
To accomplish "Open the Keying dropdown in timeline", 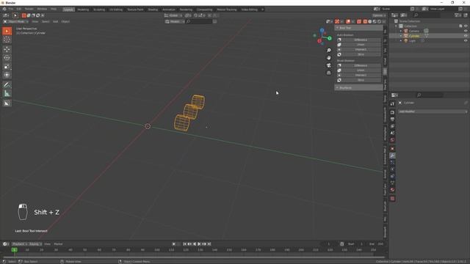I will [x=35, y=244].
